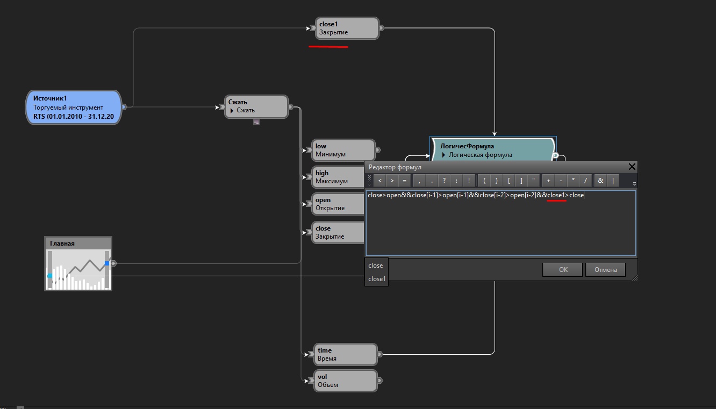Expand the Логическая формула disclosure triangle

pyautogui.click(x=443, y=155)
